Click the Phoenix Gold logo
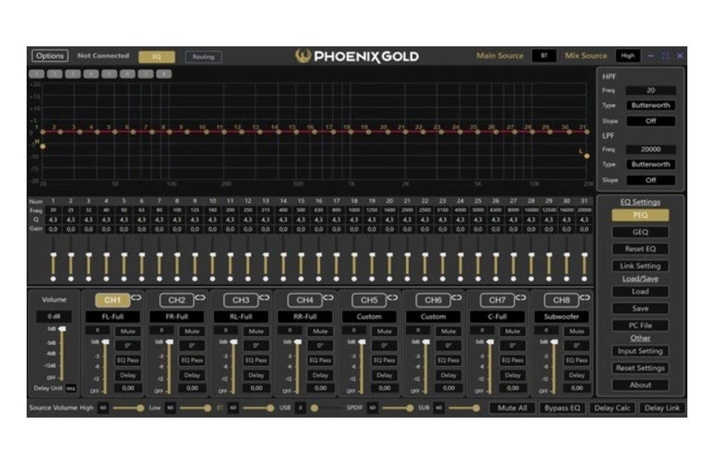Image resolution: width=714 pixels, height=469 pixels. click(357, 56)
